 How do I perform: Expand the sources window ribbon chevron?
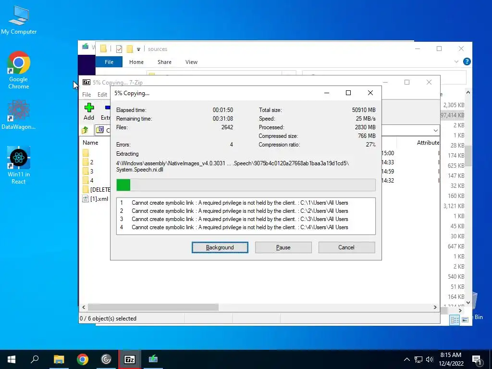[456, 62]
